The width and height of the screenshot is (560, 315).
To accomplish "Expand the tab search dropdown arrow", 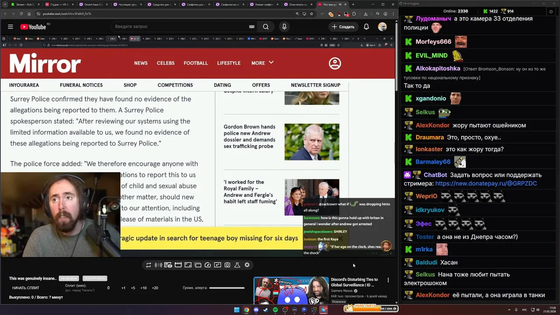I will tap(4, 4).
